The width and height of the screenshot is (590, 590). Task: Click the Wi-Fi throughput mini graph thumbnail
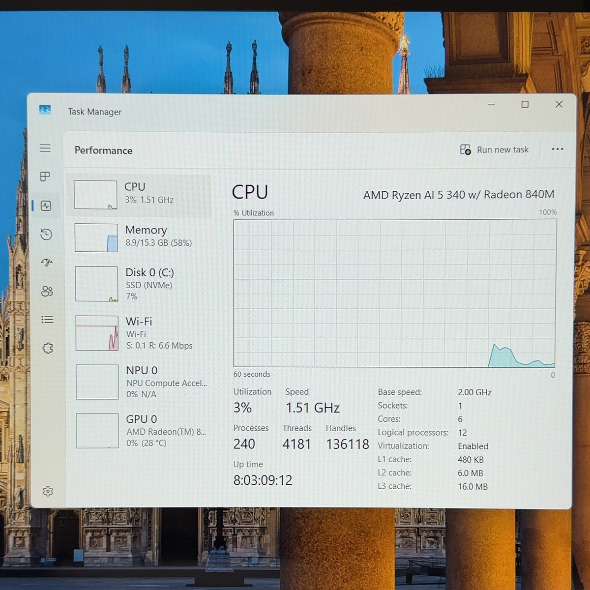(x=97, y=333)
